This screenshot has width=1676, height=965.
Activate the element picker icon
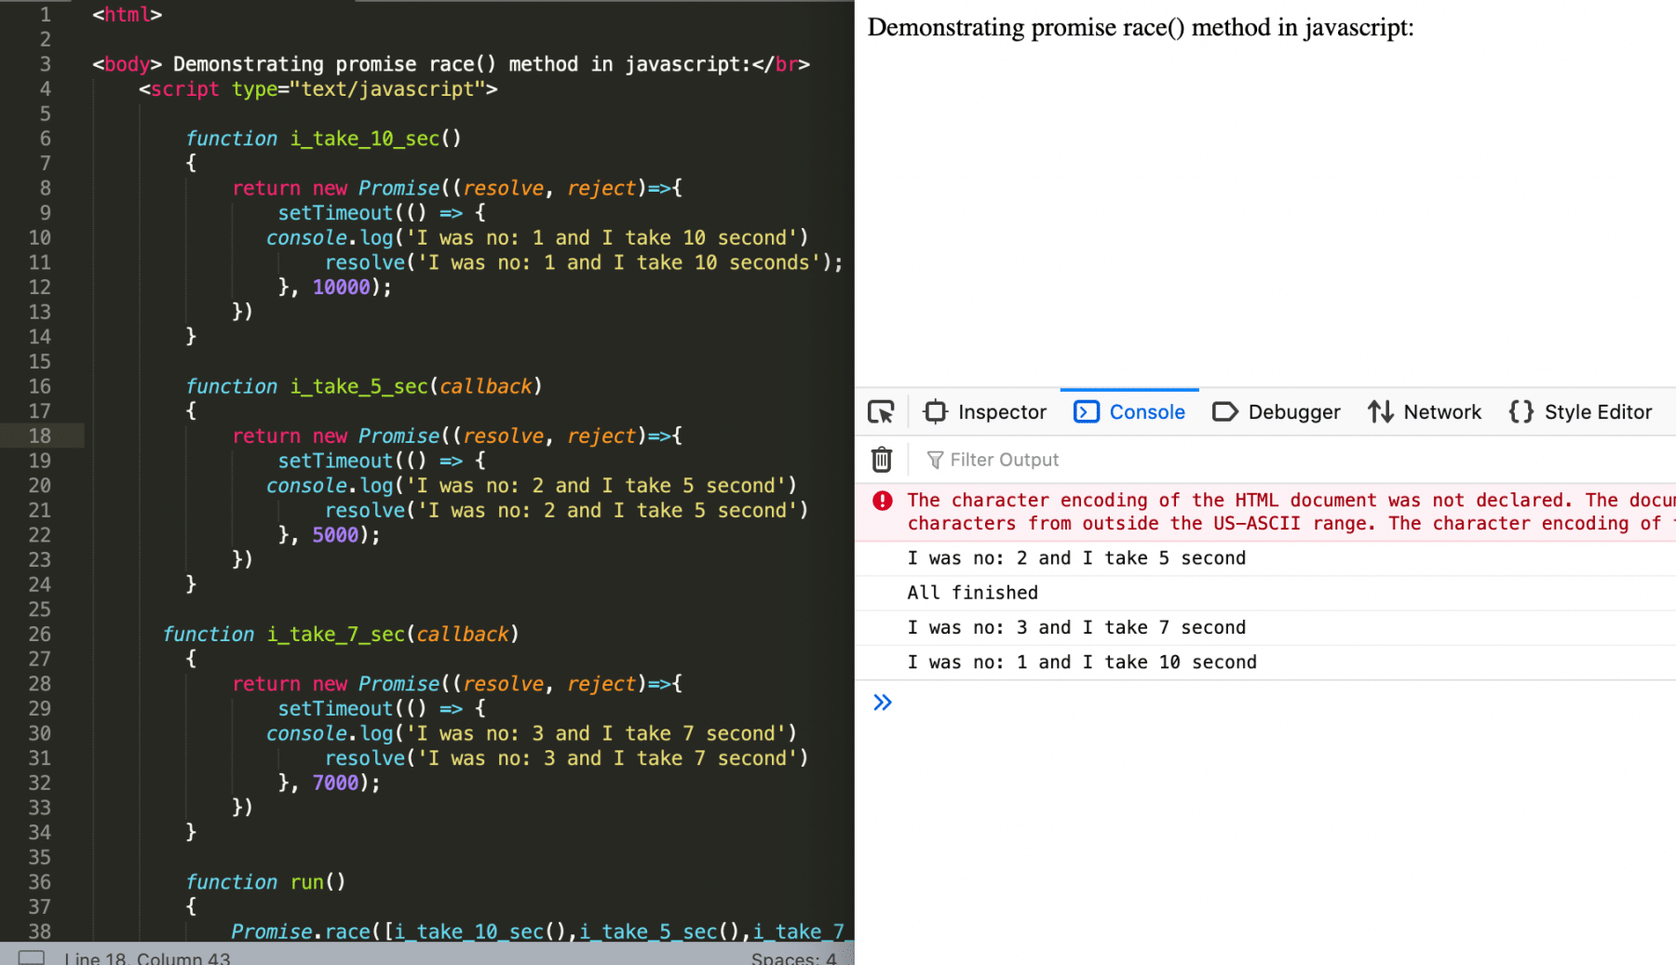point(881,411)
